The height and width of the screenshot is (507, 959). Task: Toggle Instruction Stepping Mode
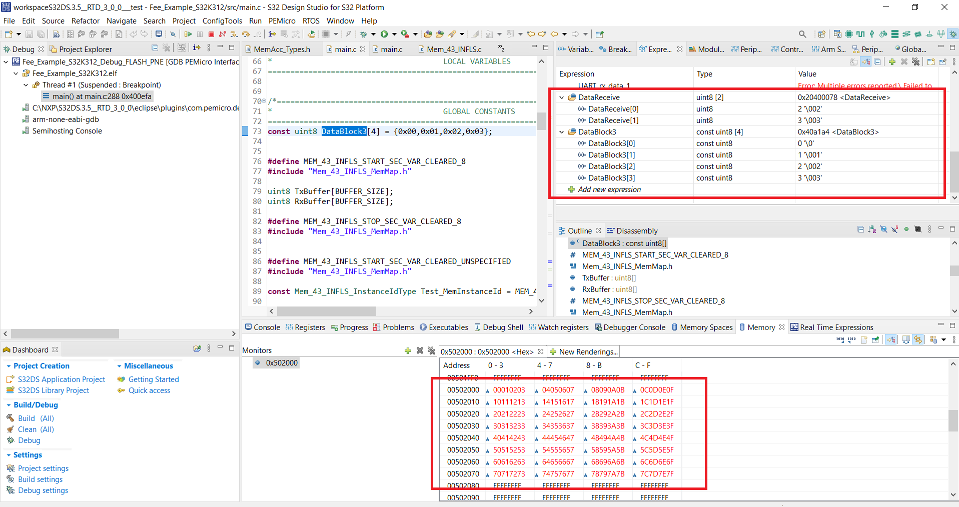(272, 33)
